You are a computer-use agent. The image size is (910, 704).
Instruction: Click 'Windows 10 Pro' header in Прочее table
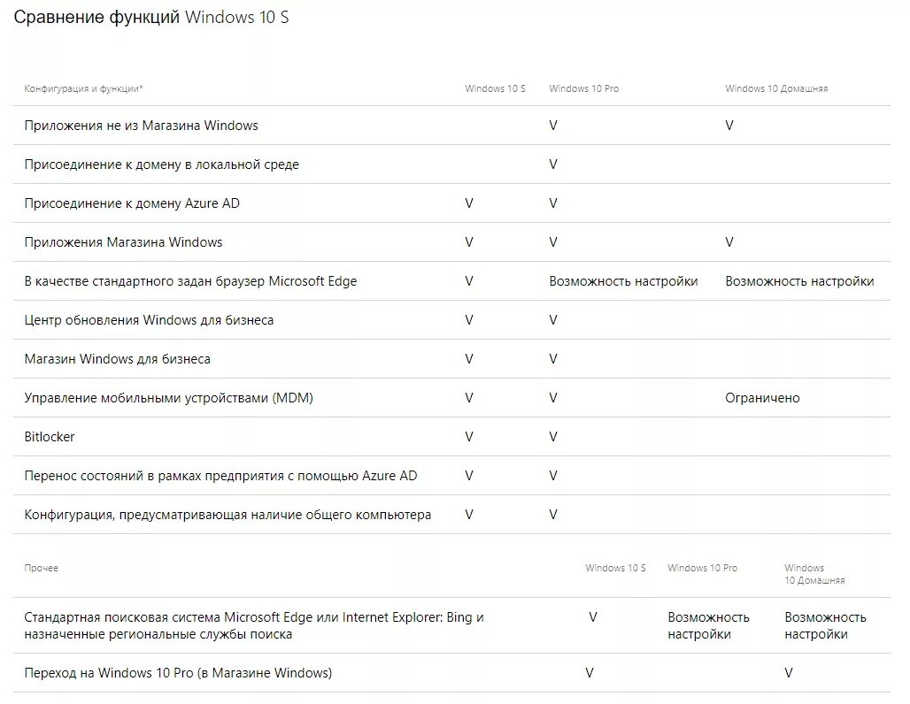(x=702, y=569)
